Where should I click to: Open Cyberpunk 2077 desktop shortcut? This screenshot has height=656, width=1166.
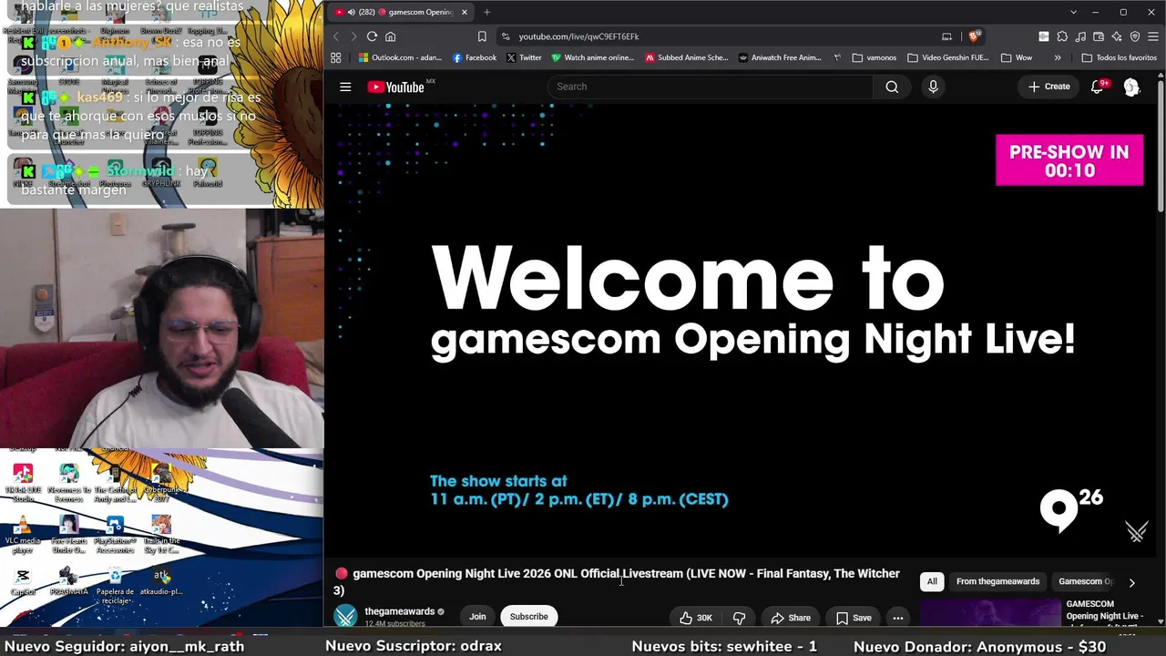(161, 483)
